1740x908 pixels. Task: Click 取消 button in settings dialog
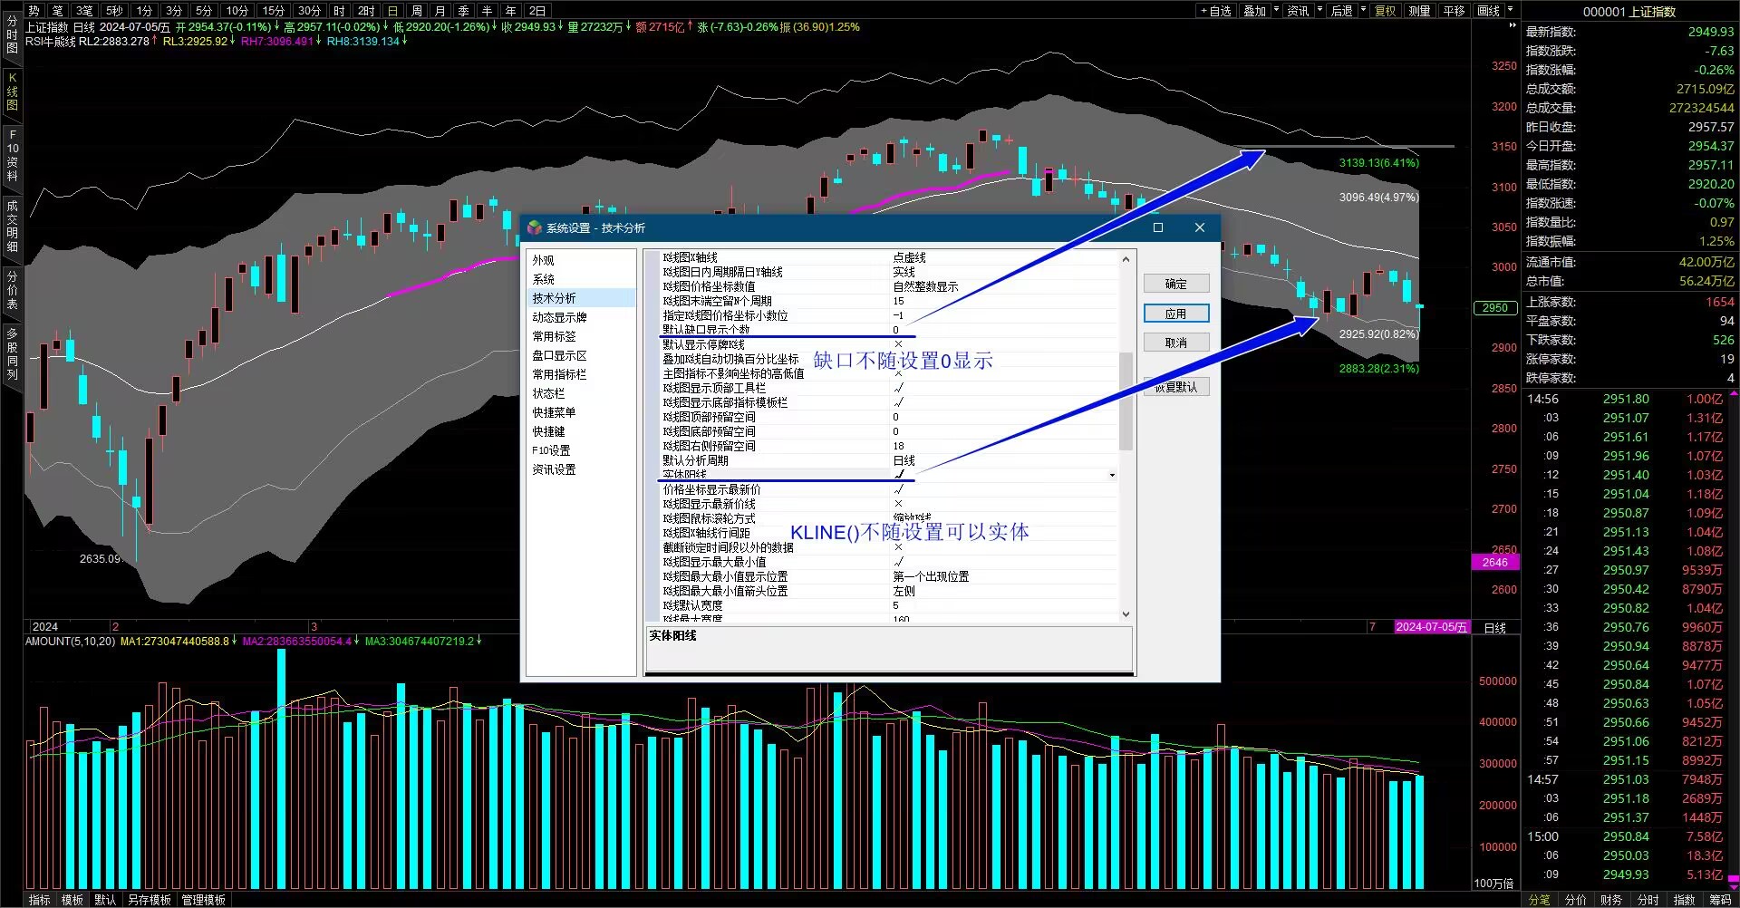1175,343
